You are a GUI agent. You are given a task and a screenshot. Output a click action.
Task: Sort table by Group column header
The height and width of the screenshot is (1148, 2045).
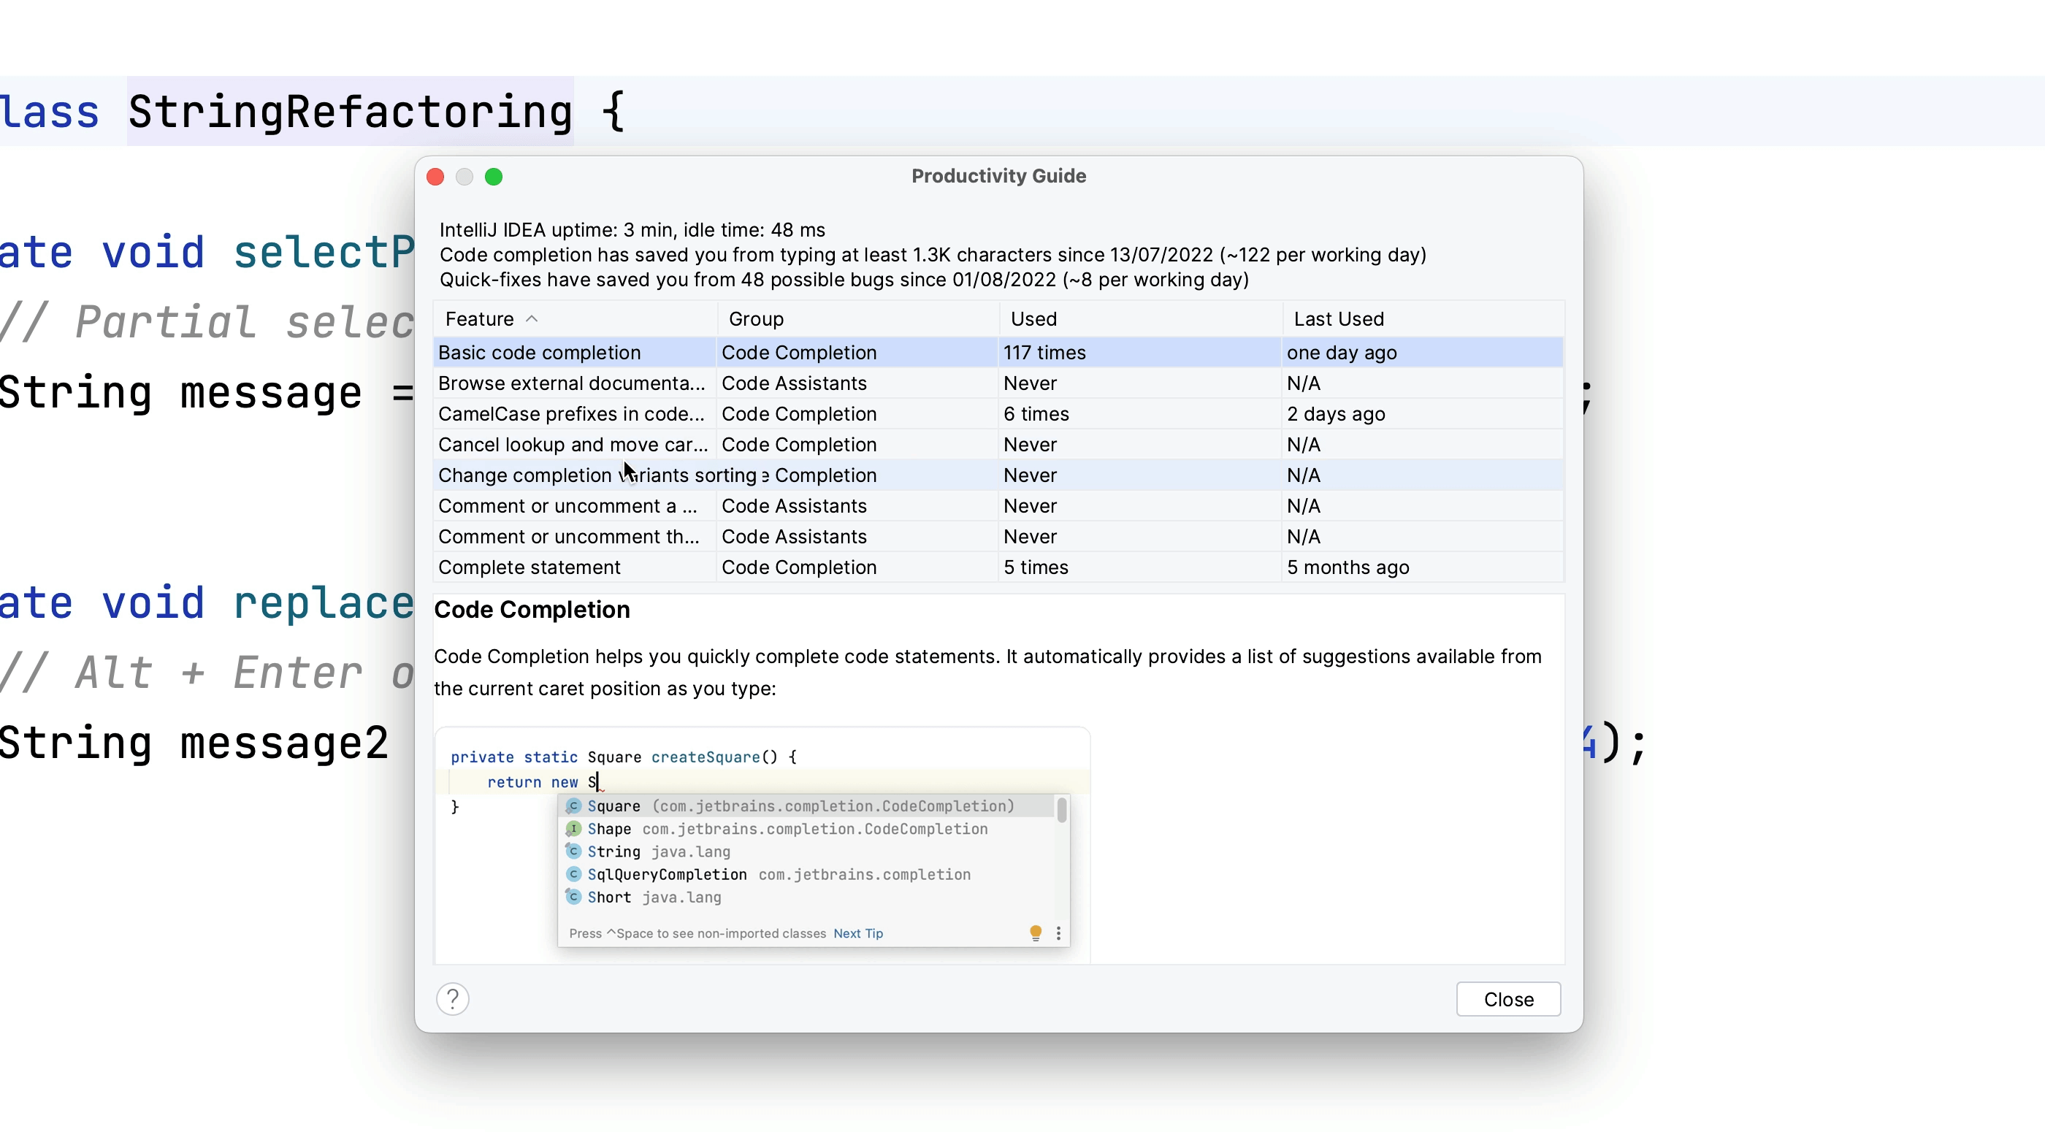pos(756,318)
